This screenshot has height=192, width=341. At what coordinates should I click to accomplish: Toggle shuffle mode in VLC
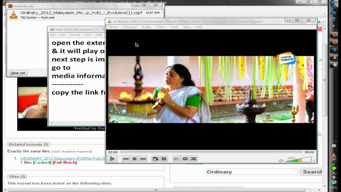[193, 159]
